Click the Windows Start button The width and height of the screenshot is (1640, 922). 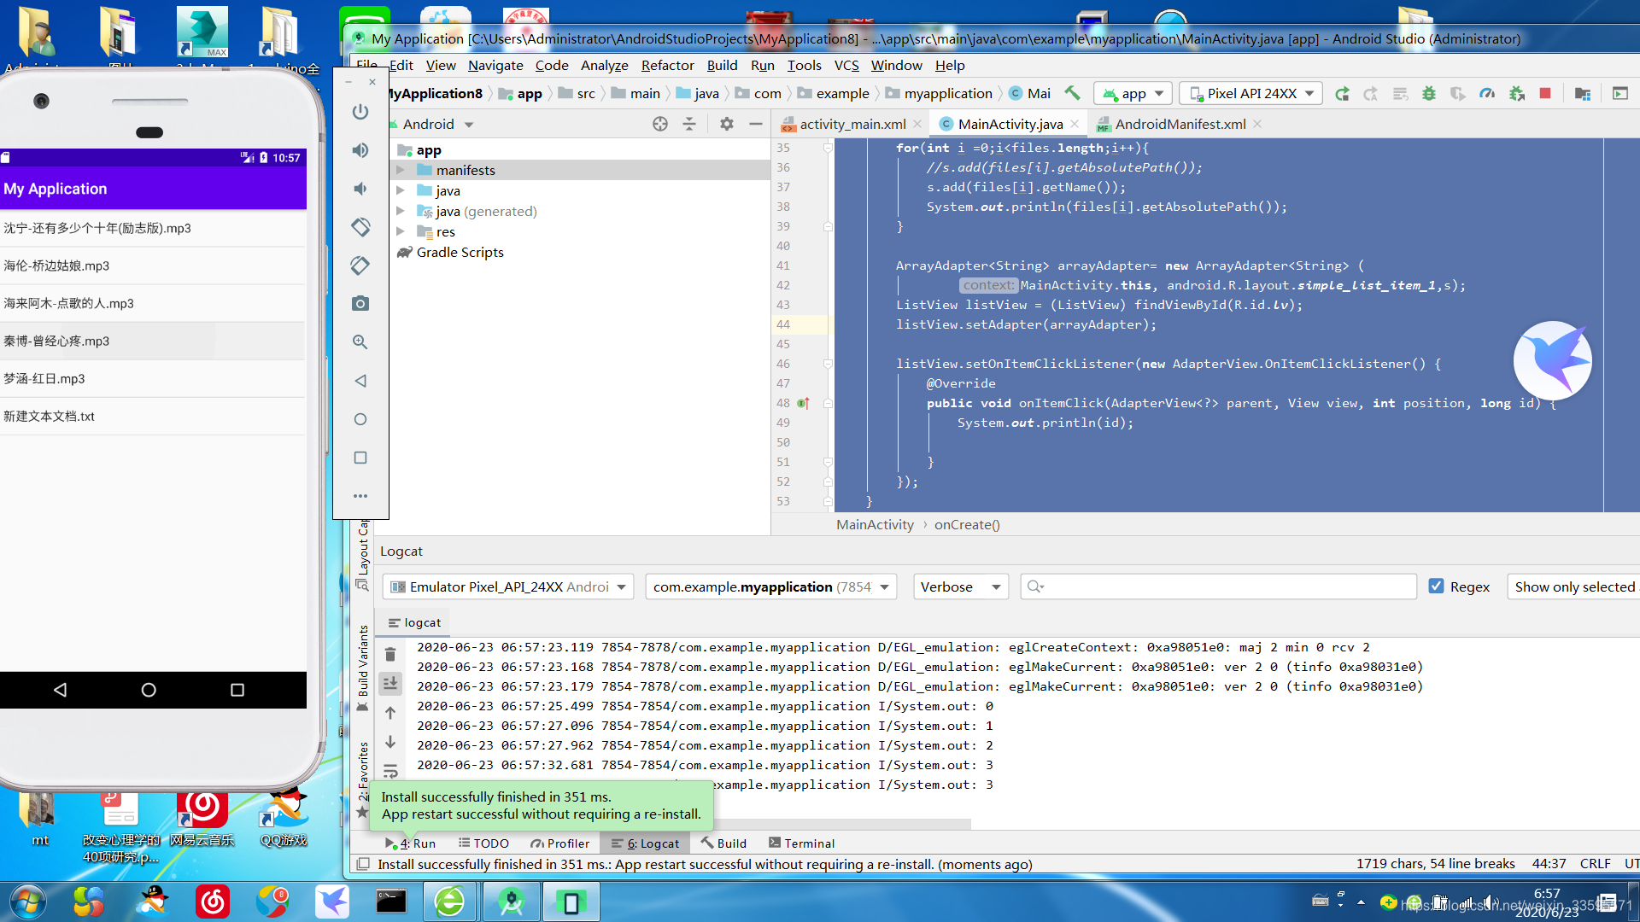click(26, 902)
